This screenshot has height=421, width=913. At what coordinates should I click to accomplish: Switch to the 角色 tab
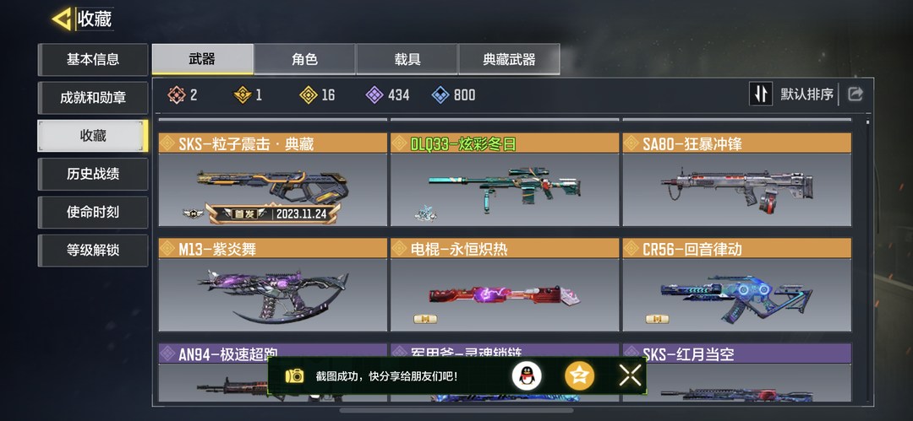304,59
